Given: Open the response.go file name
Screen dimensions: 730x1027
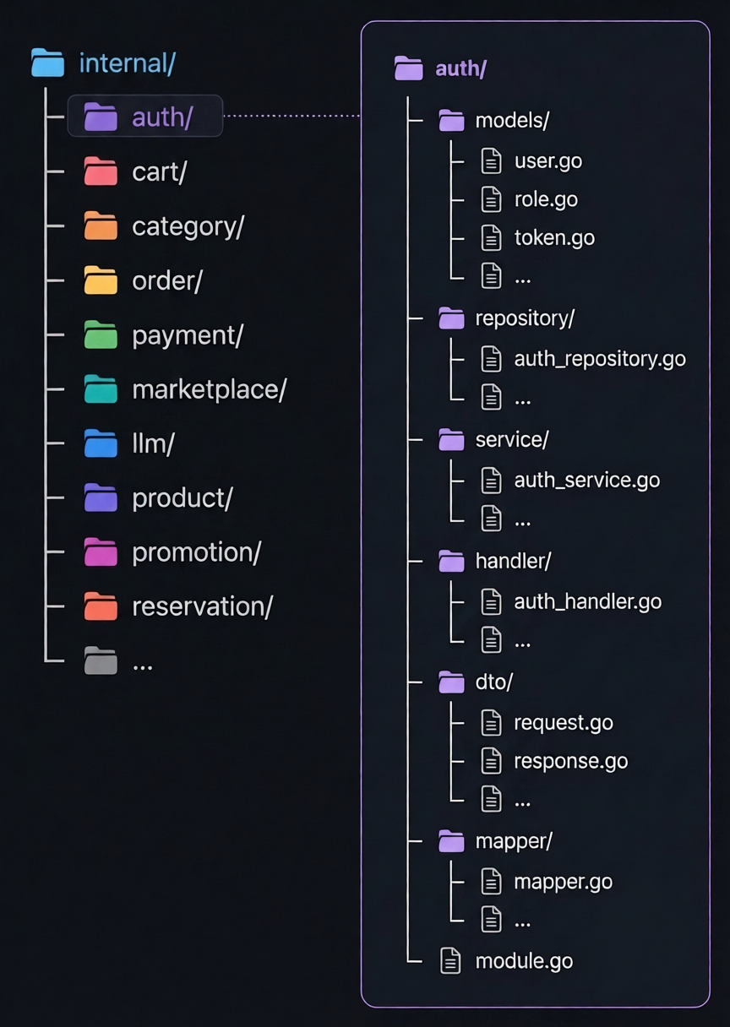Looking at the screenshot, I should (x=570, y=762).
